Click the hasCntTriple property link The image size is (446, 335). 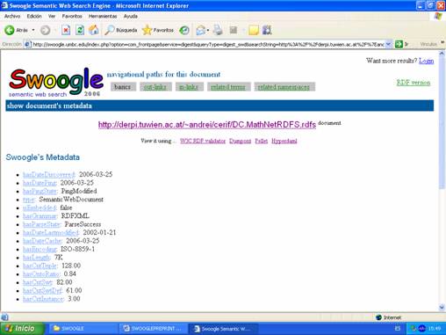[x=40, y=266]
